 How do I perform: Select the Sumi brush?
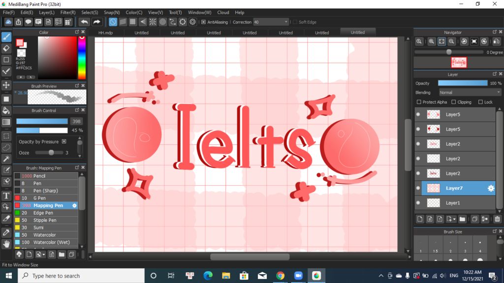point(46,227)
